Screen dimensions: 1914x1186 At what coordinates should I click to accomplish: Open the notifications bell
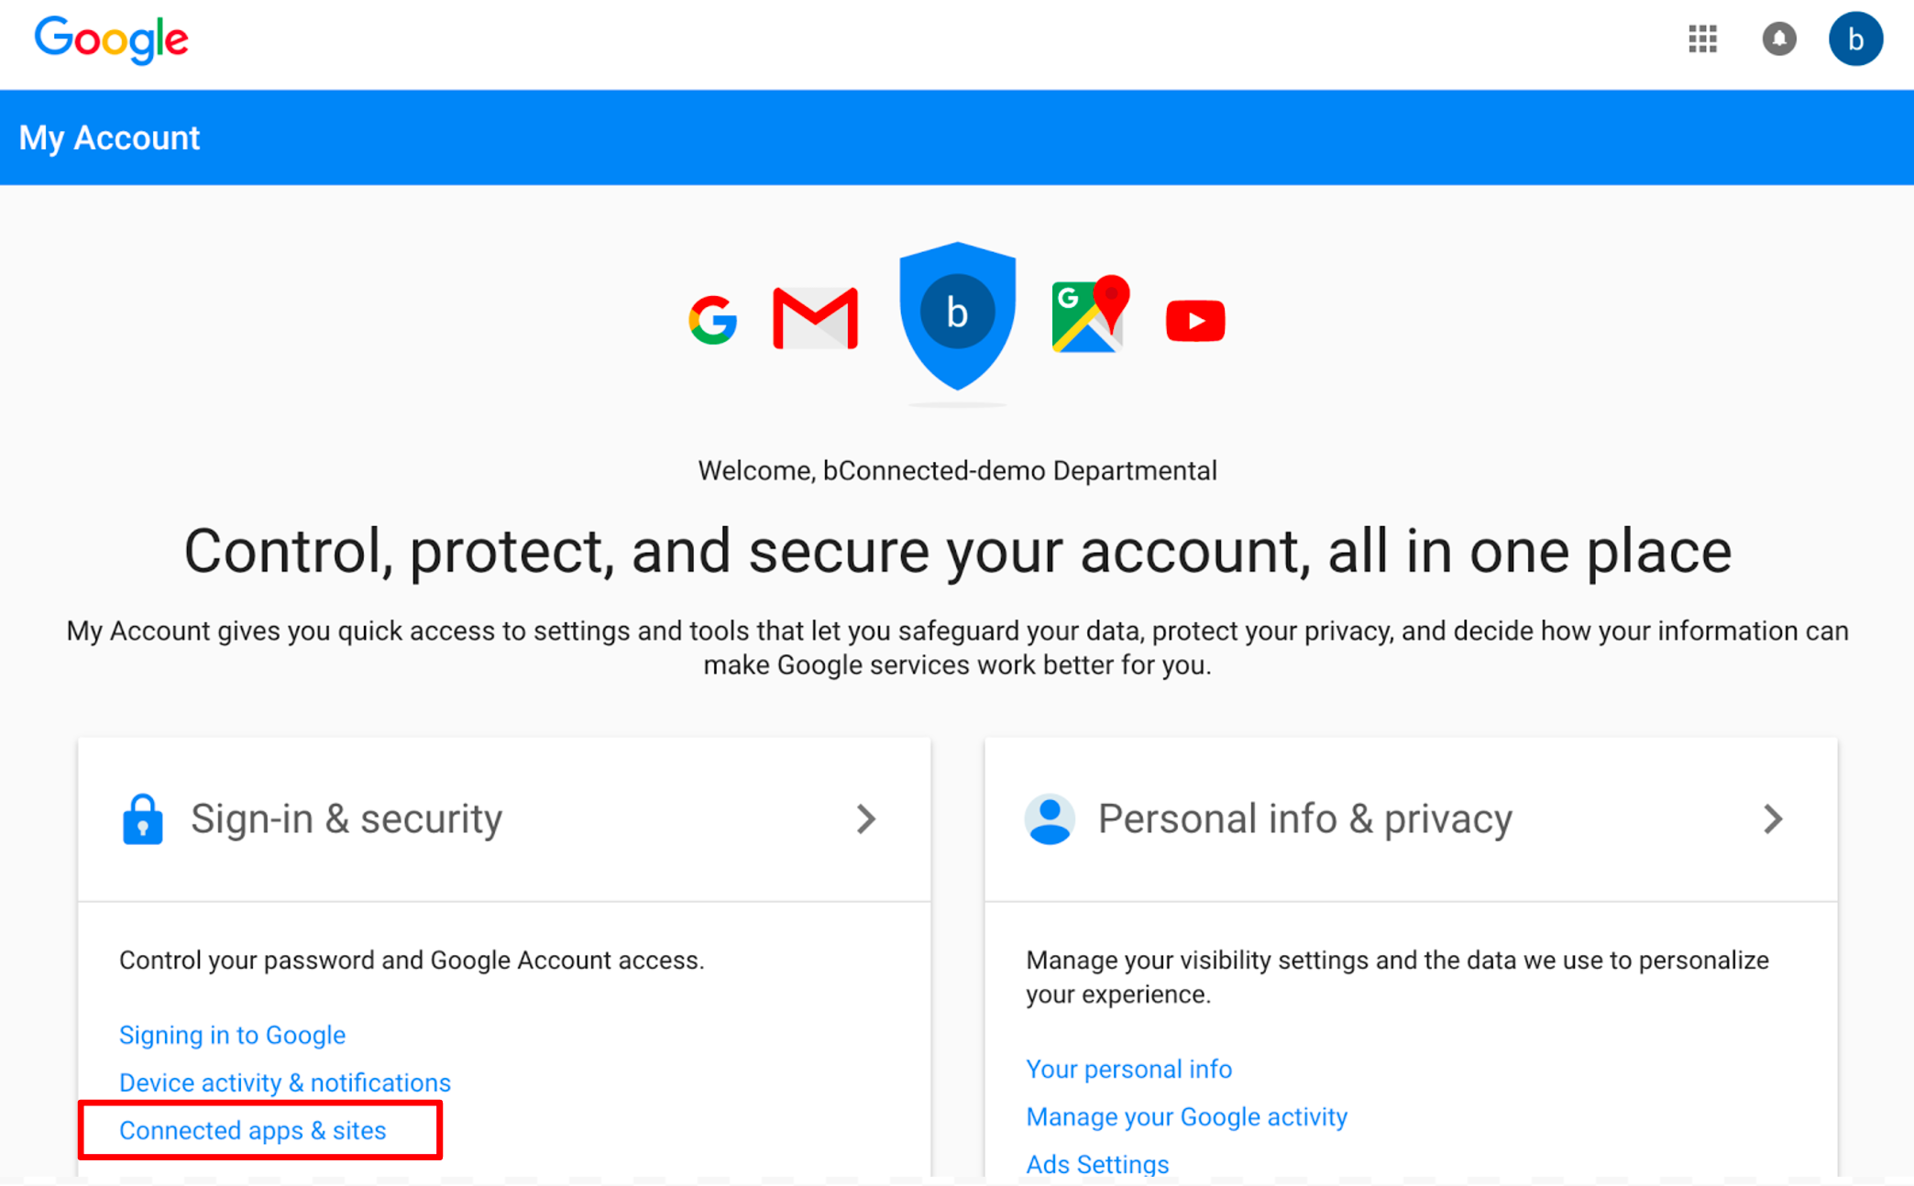1779,40
